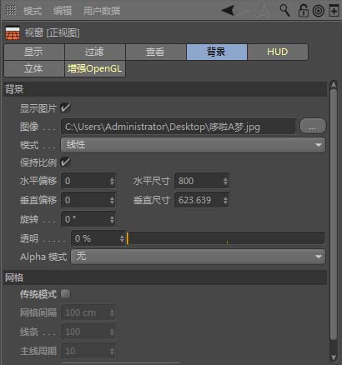Enable the 传统模式 checkbox
Screen dimensions: 342x365
click(x=66, y=293)
